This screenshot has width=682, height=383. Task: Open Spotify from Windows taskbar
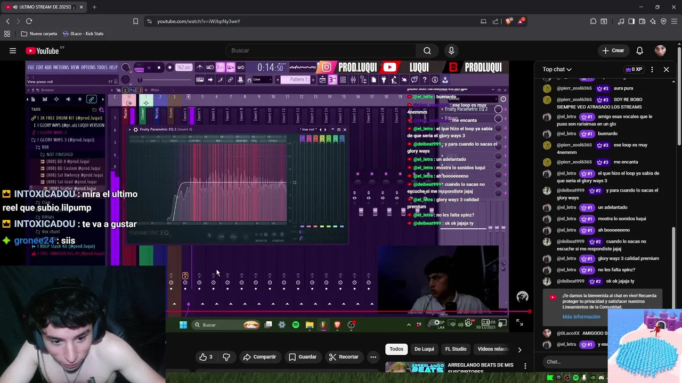(x=296, y=324)
